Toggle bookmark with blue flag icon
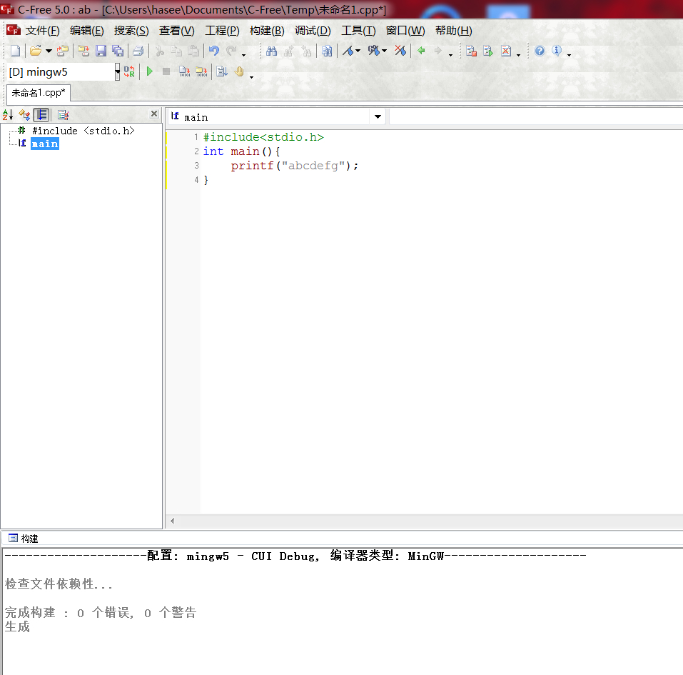683x675 pixels. [x=348, y=51]
